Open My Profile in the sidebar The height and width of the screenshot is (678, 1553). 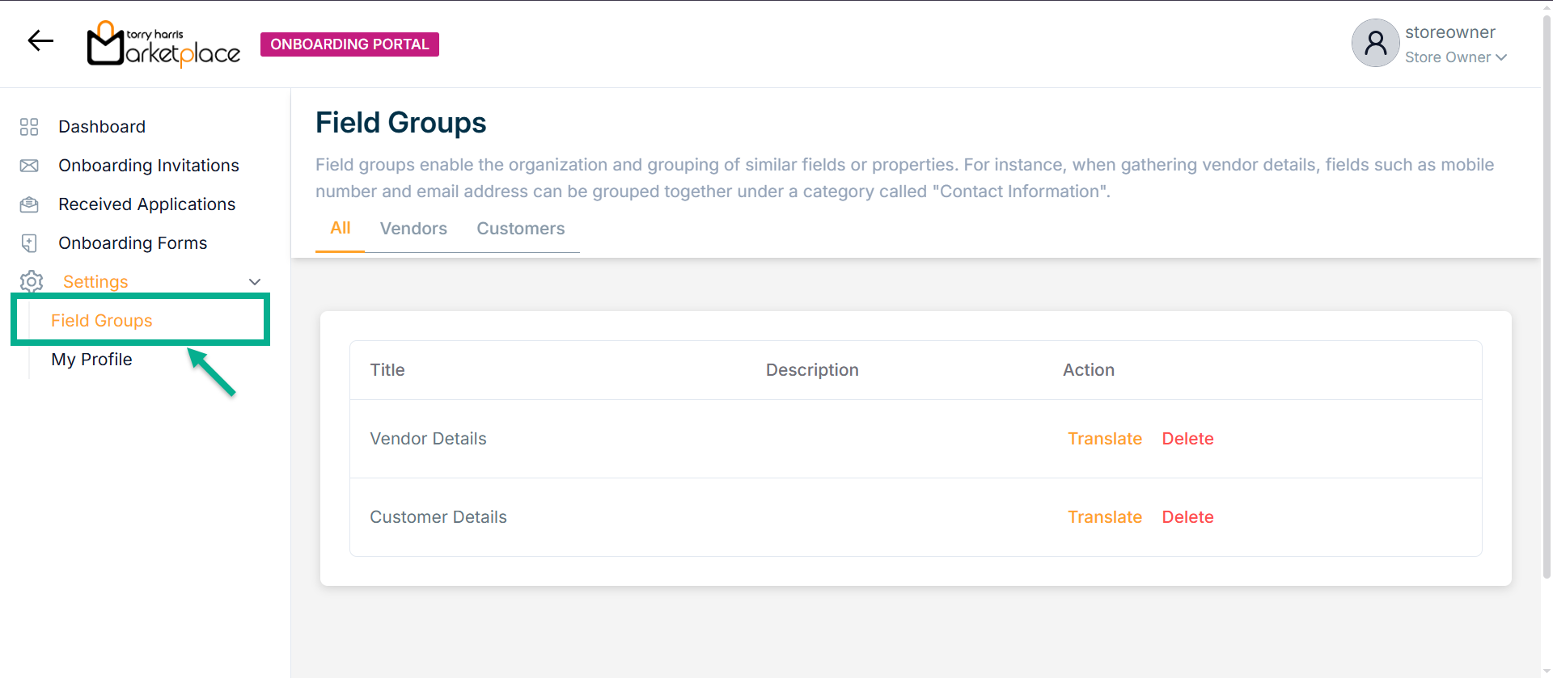[x=91, y=360]
